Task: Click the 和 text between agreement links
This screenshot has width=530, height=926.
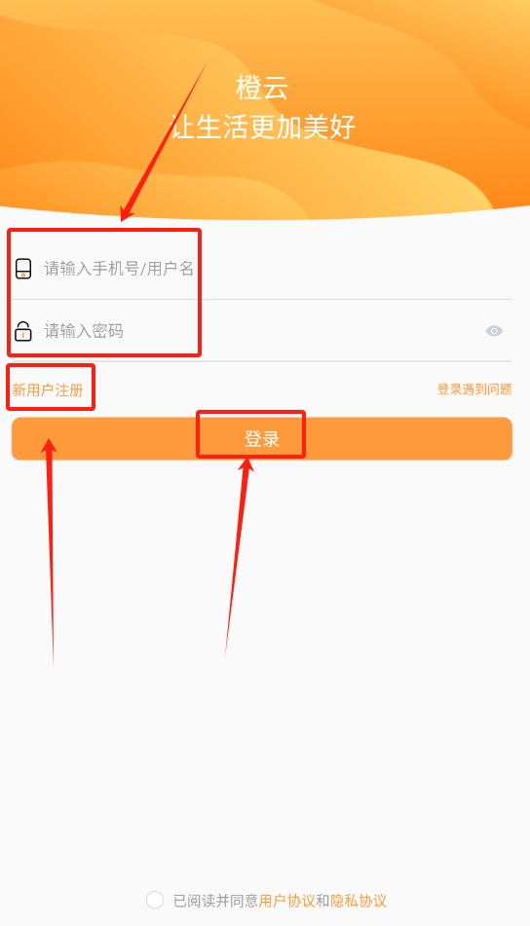Action: point(322,901)
